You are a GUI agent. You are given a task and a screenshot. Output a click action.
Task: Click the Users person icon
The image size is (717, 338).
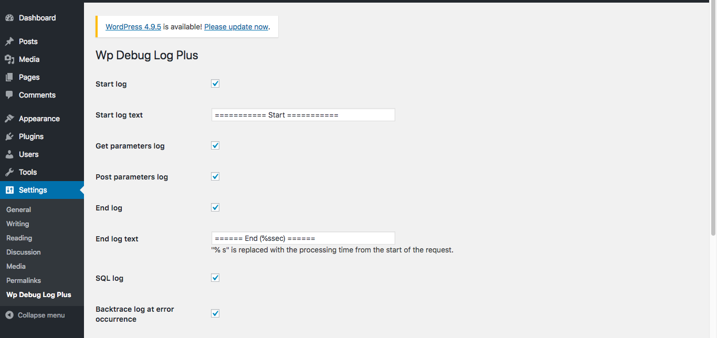coord(9,154)
